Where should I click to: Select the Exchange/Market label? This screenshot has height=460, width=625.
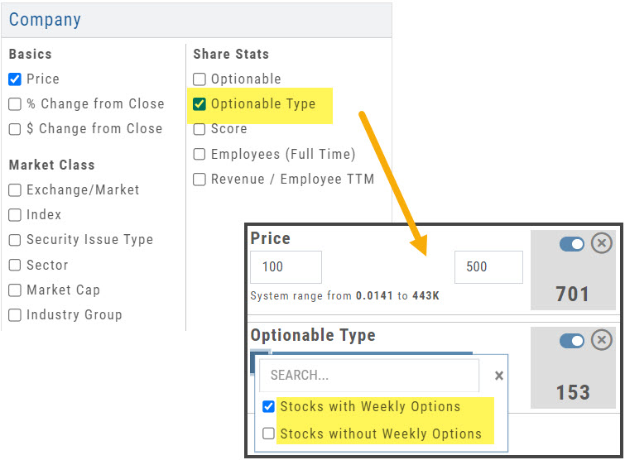click(83, 190)
